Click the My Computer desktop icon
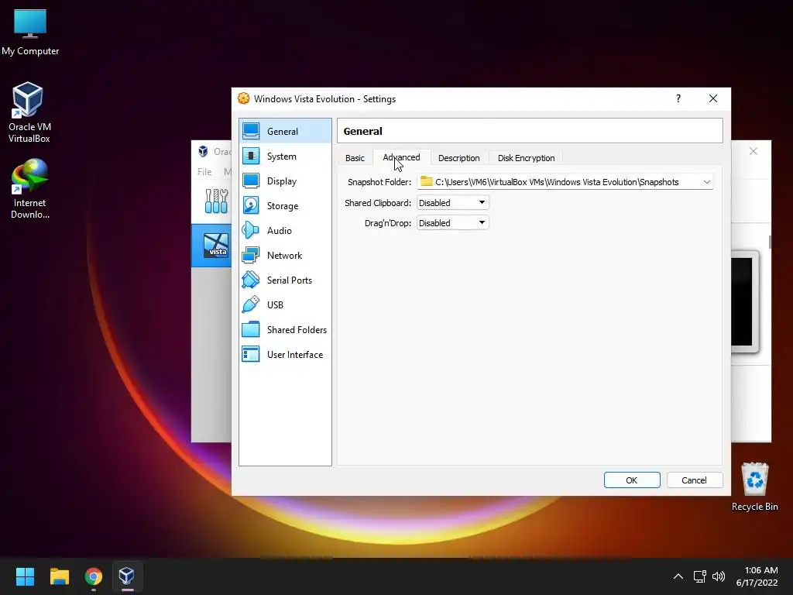The image size is (793, 595). (x=30, y=31)
